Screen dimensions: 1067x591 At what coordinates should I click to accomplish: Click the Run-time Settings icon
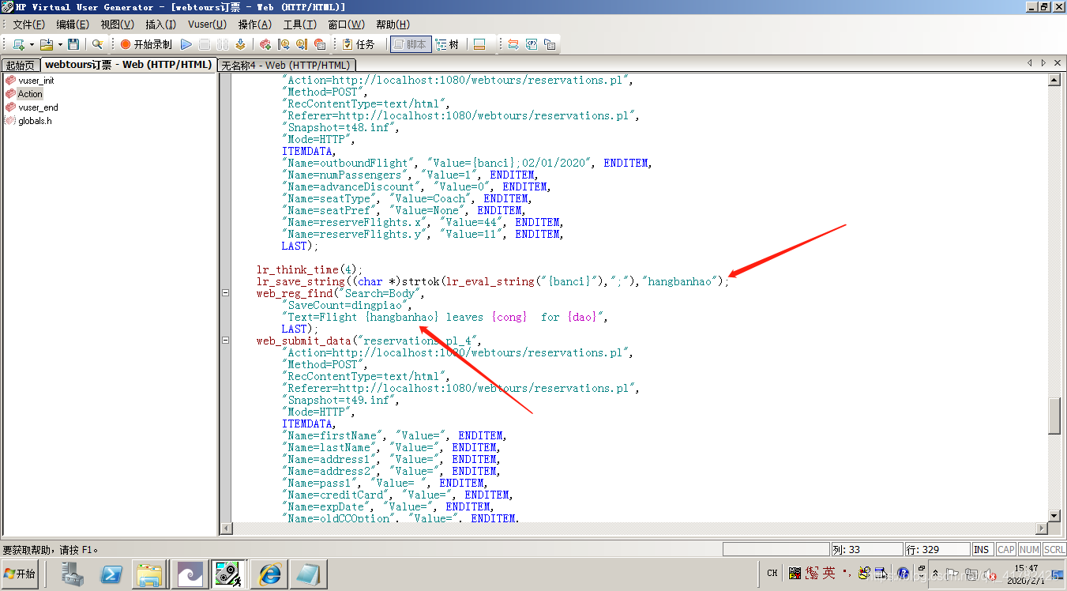550,44
